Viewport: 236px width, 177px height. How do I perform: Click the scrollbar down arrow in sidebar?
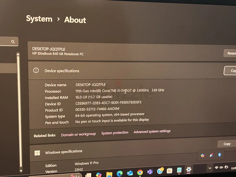21,171
